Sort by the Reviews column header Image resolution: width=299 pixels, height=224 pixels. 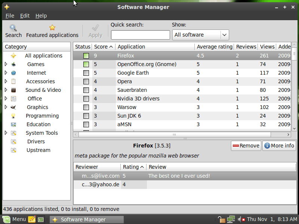(246, 47)
